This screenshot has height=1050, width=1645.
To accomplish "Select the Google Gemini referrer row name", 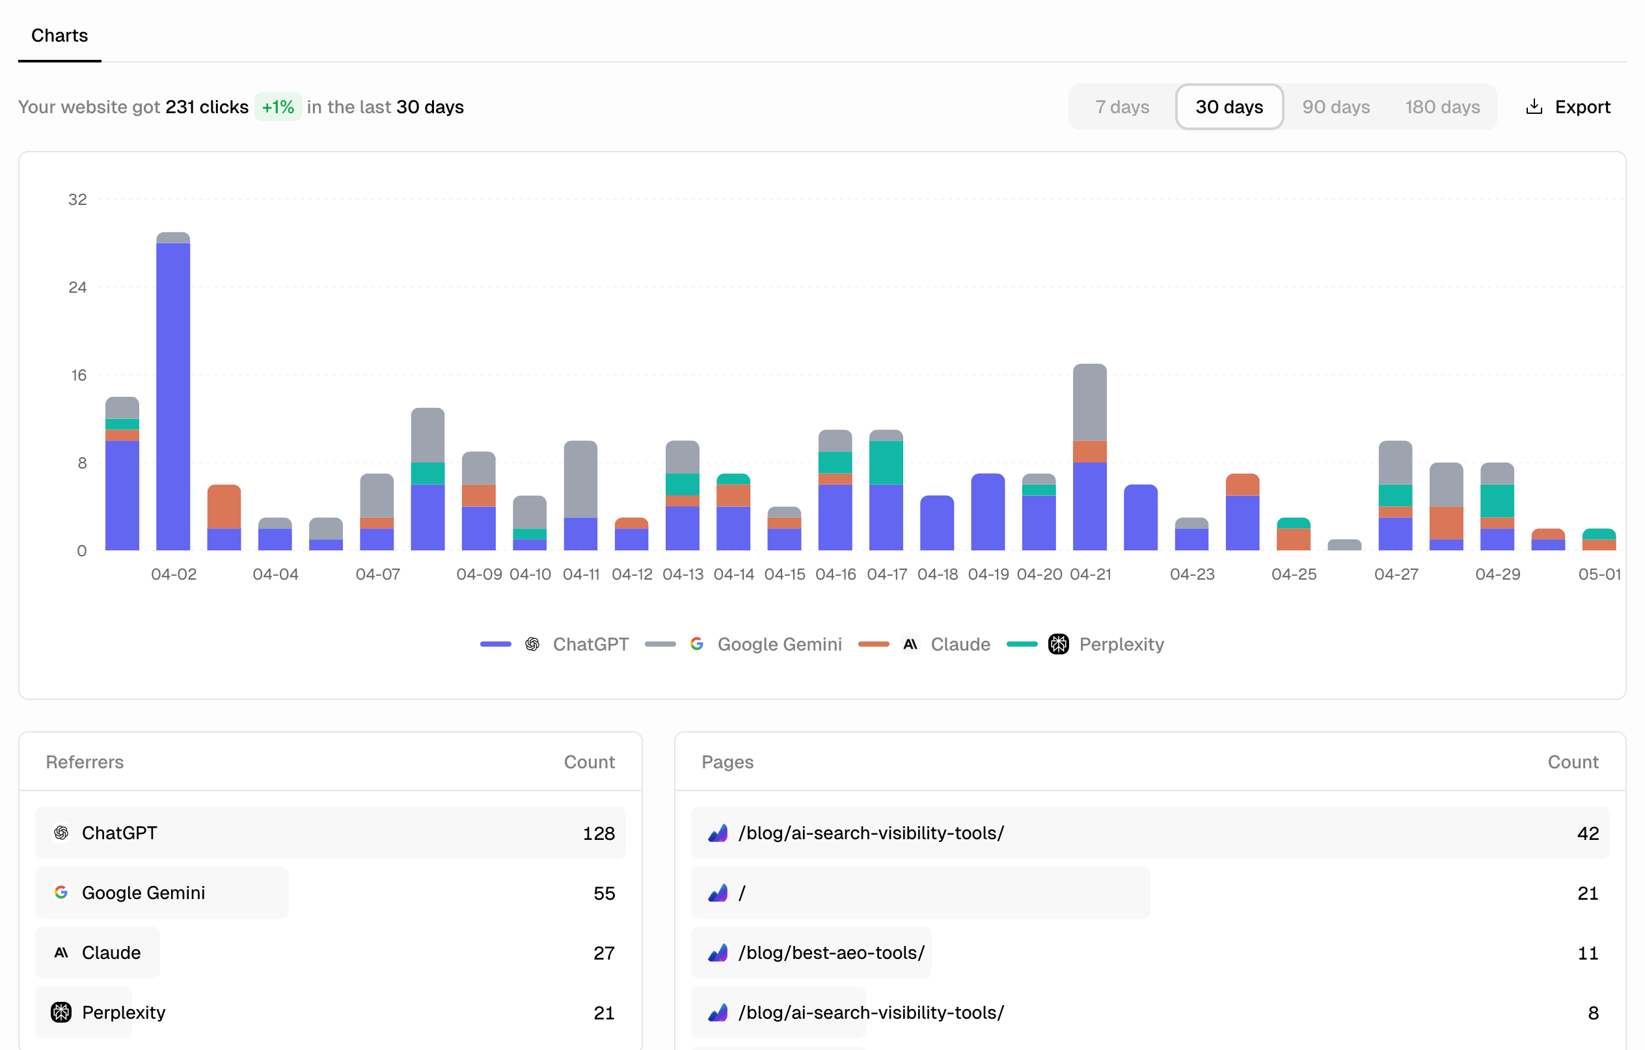I will tap(143, 892).
